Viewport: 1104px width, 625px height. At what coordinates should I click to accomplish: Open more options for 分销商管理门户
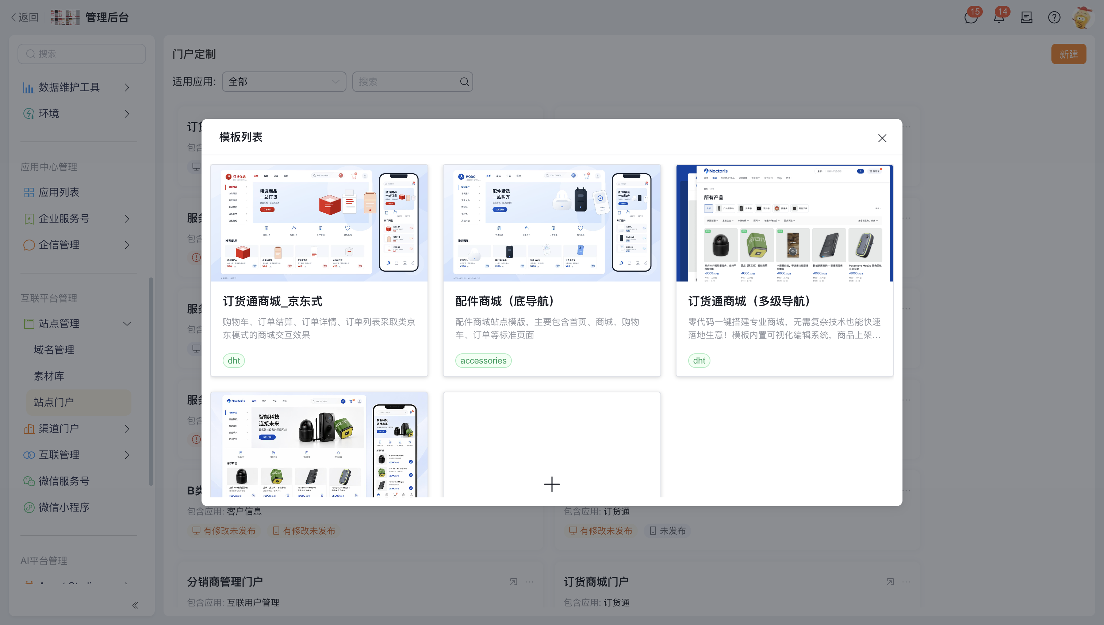529,582
